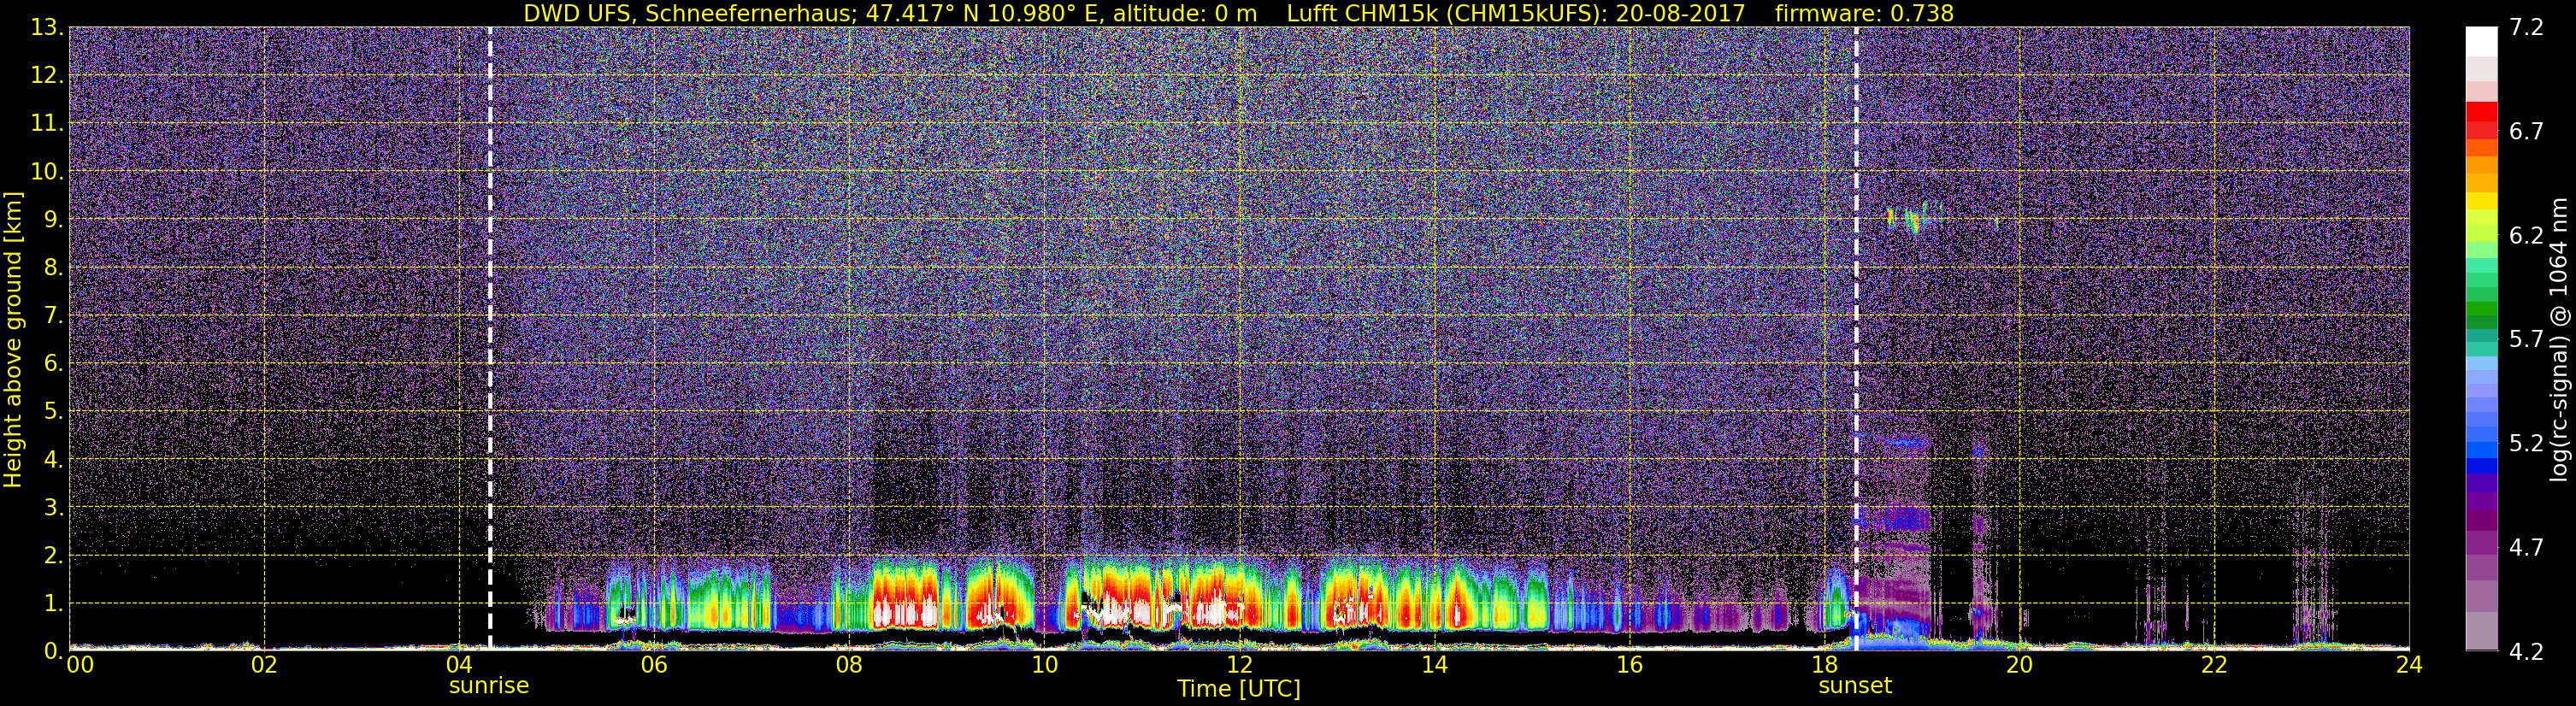Click the 3 tick label on height axis

click(52, 508)
